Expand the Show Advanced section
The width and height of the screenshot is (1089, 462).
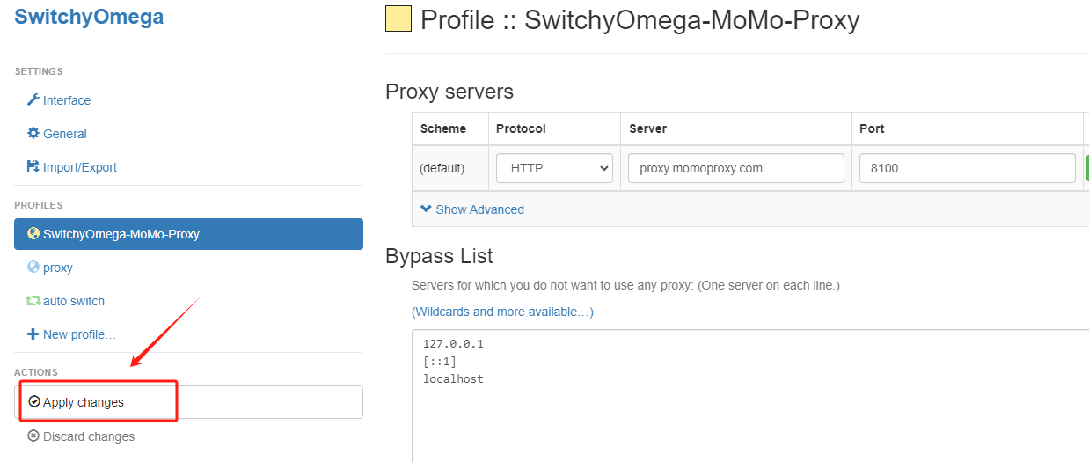(472, 209)
